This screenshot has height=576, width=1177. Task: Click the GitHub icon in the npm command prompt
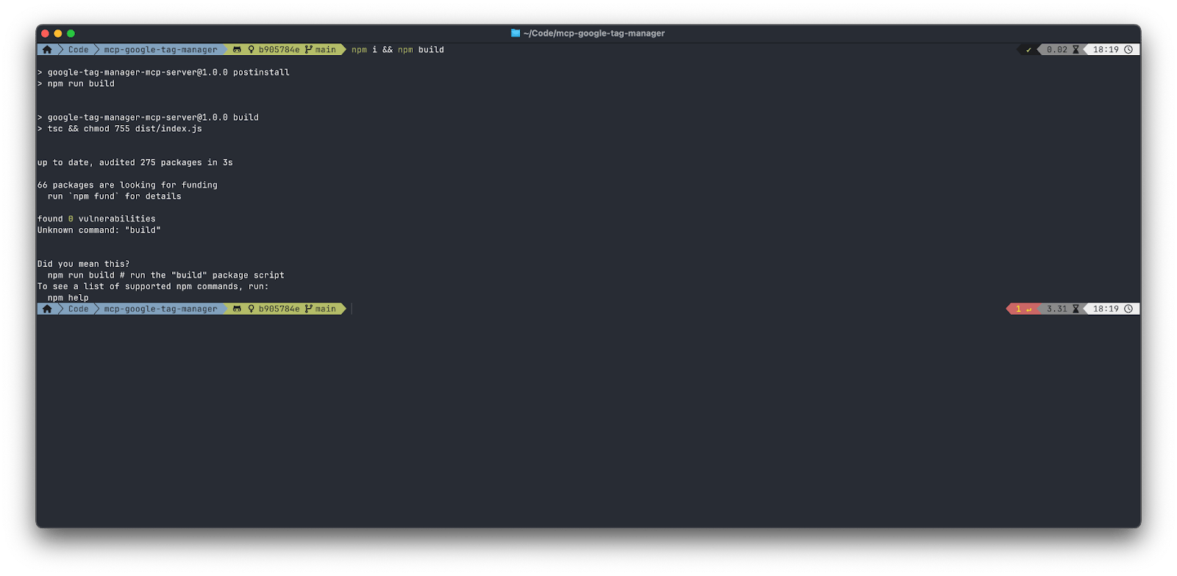[x=237, y=50]
